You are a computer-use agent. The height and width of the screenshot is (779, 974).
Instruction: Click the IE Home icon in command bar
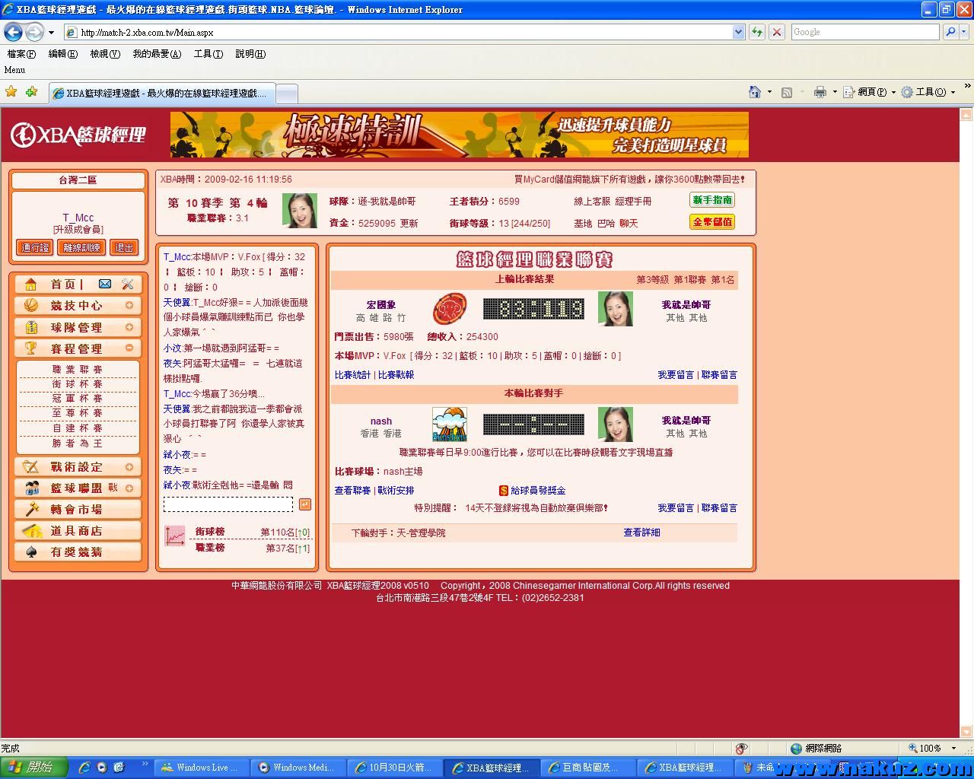coord(754,92)
